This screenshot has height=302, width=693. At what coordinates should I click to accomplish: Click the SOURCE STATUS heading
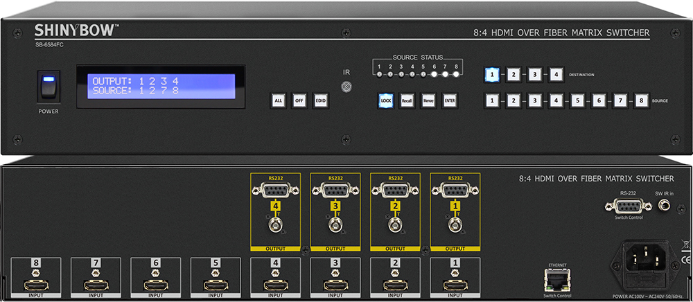(x=418, y=57)
